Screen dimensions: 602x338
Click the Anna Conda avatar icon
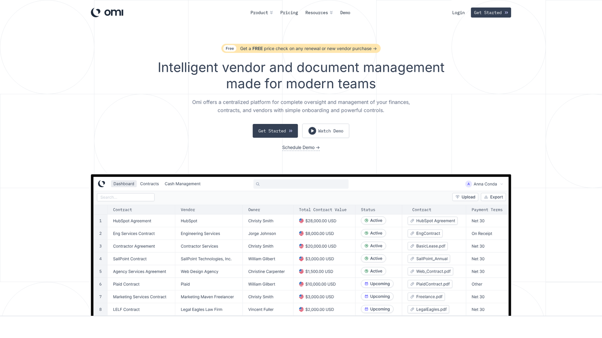468,184
